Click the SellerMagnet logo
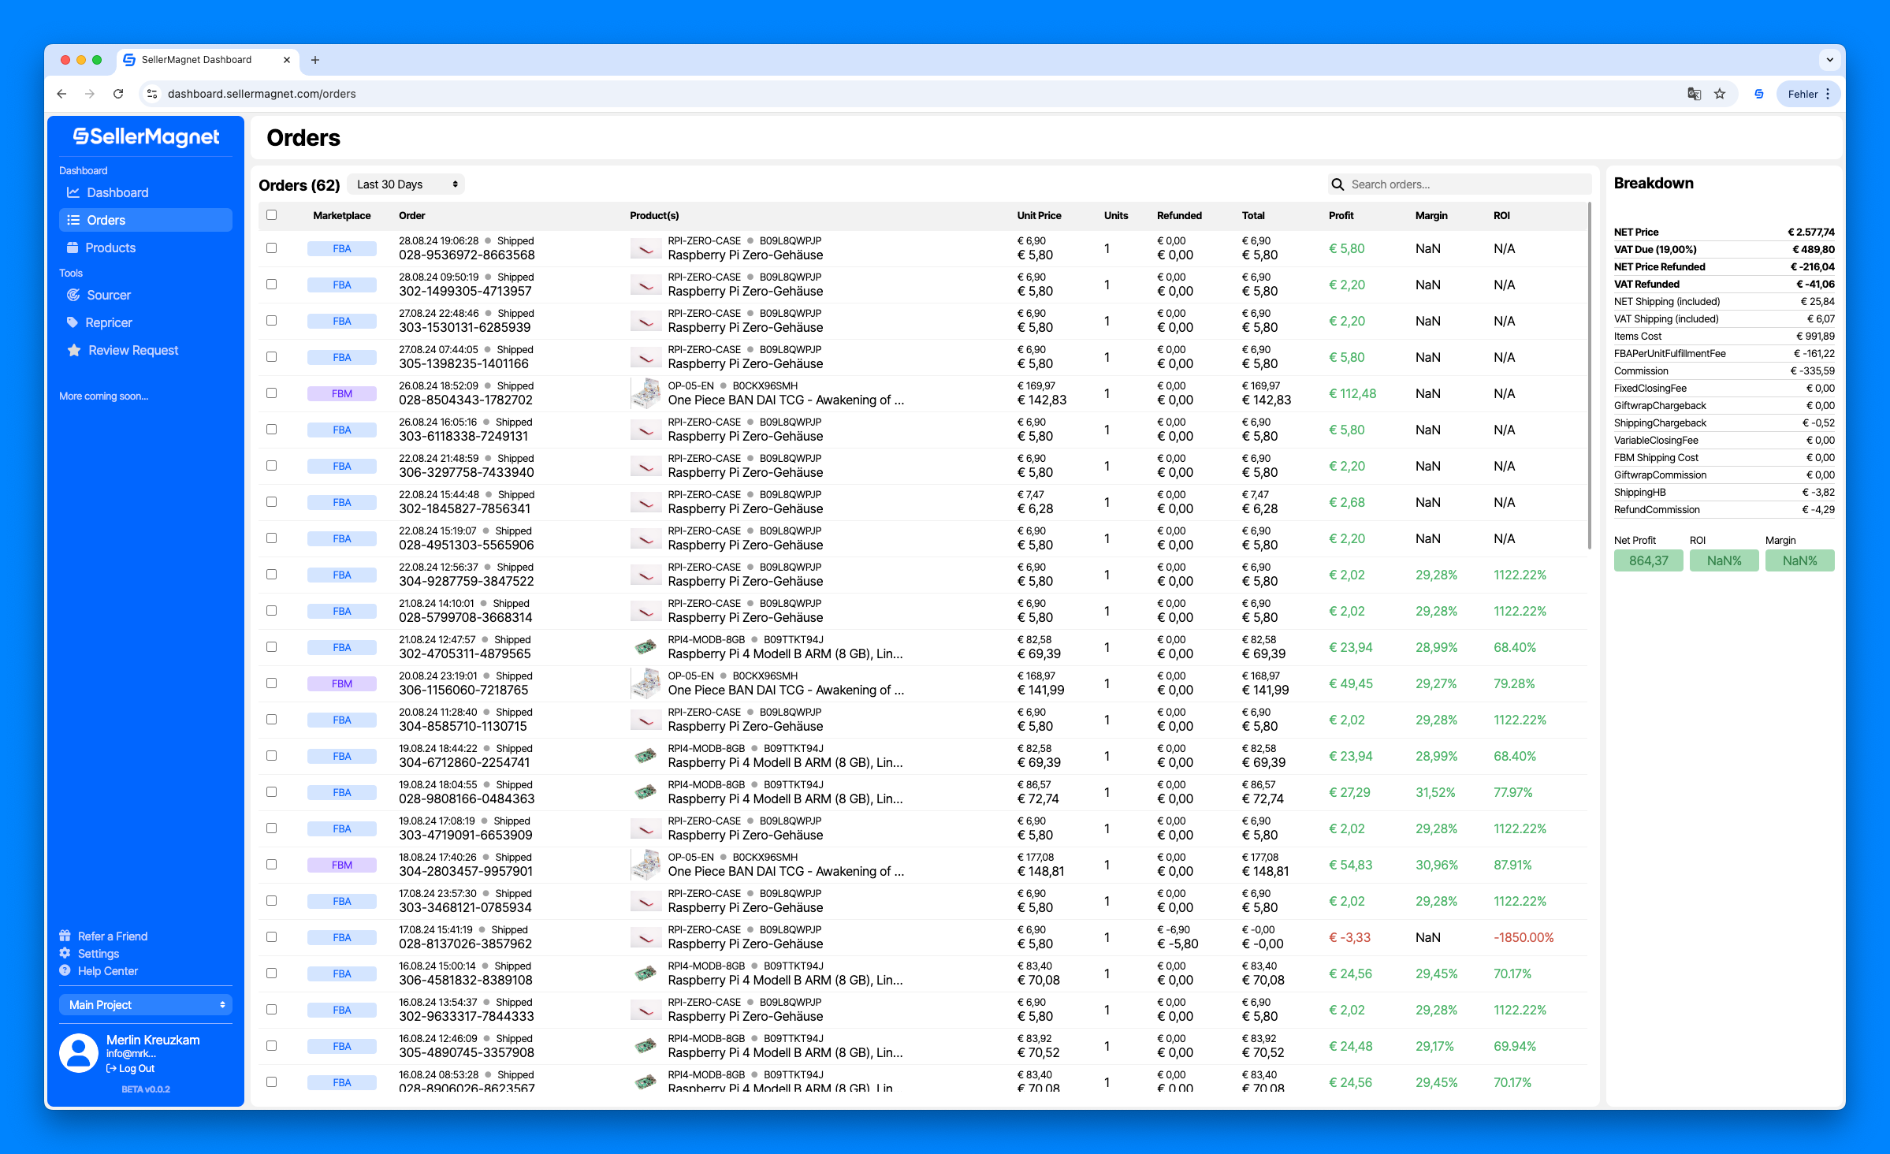The image size is (1890, 1154). pos(146,136)
